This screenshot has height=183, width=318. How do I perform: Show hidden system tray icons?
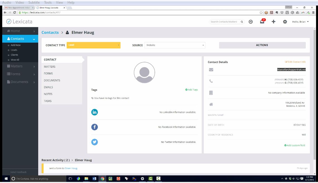click(282, 179)
